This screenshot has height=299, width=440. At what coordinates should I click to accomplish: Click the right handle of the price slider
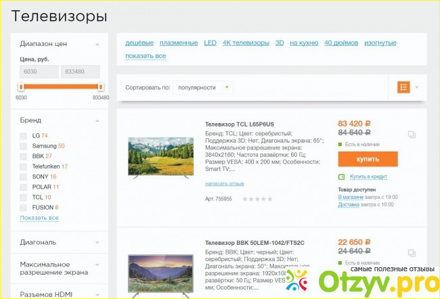[x=101, y=87]
